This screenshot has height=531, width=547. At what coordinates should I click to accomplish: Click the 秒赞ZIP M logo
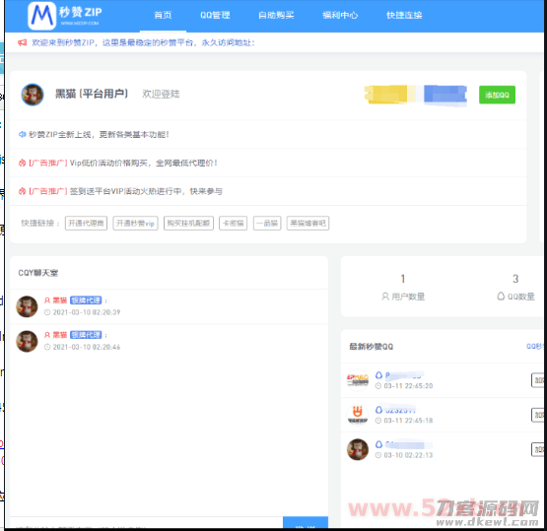pos(41,16)
